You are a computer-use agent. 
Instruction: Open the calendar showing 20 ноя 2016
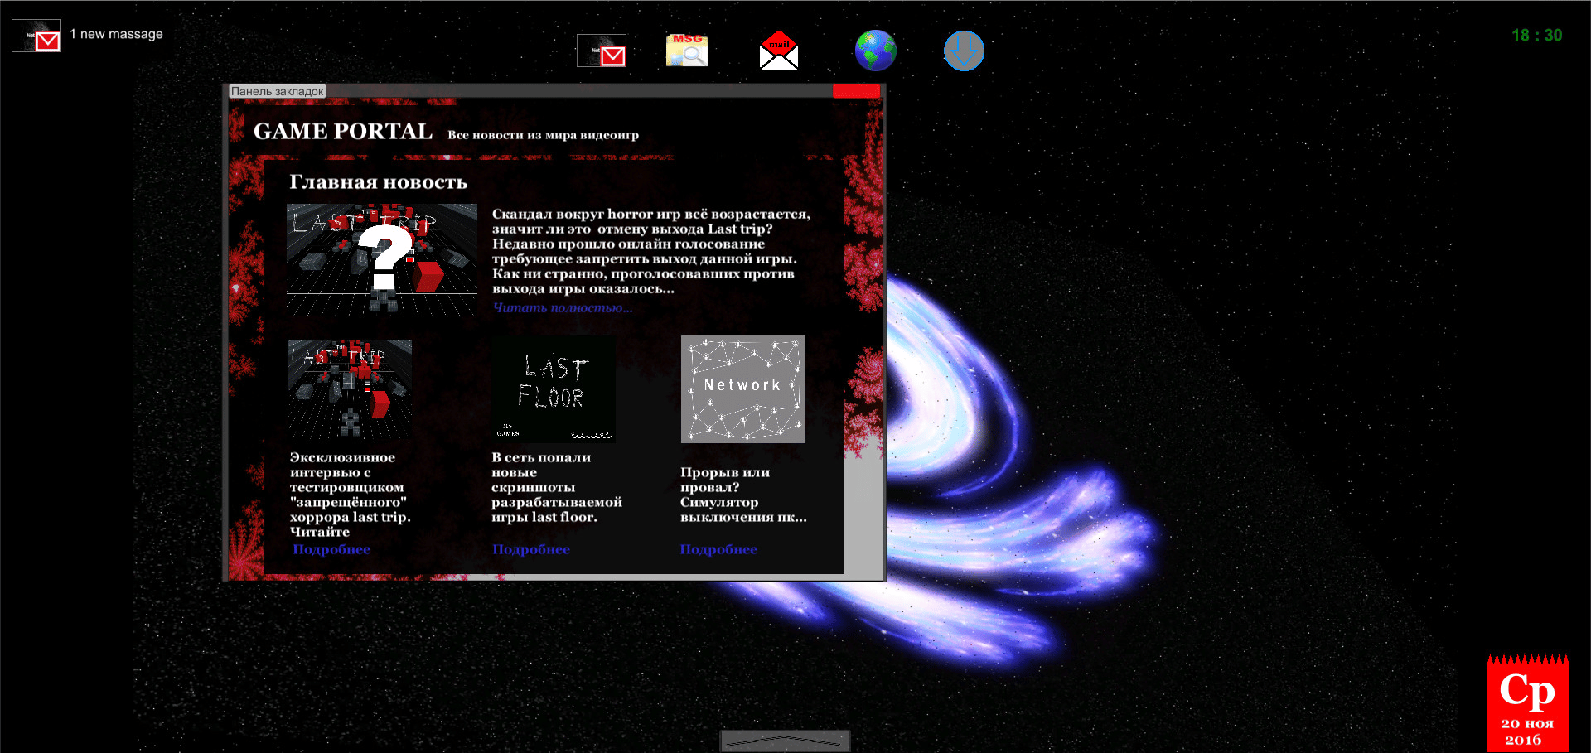tap(1526, 704)
